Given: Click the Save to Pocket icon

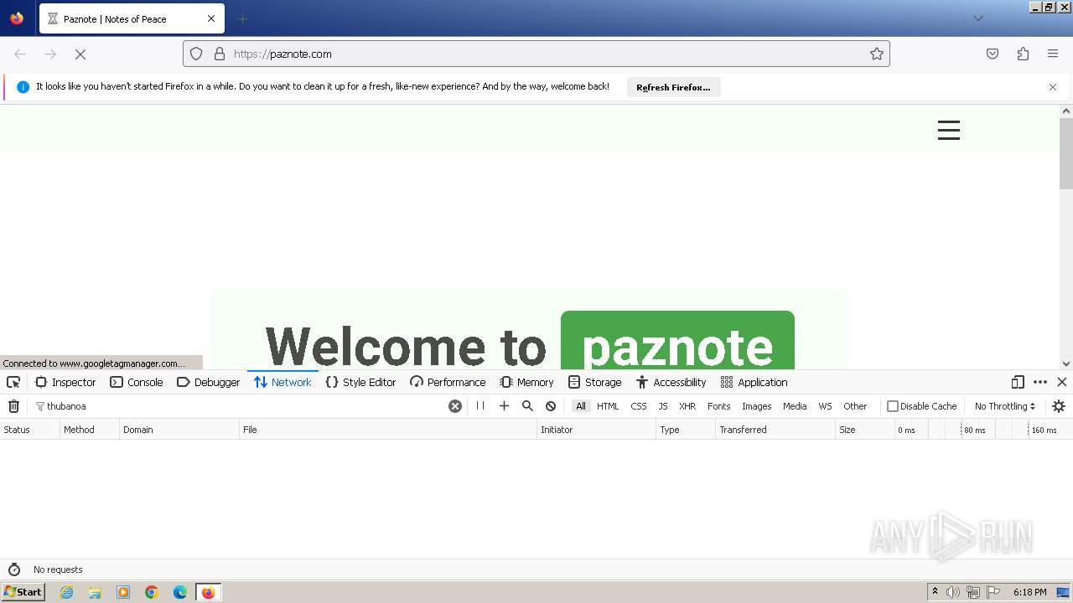Looking at the screenshot, I should pyautogui.click(x=993, y=54).
